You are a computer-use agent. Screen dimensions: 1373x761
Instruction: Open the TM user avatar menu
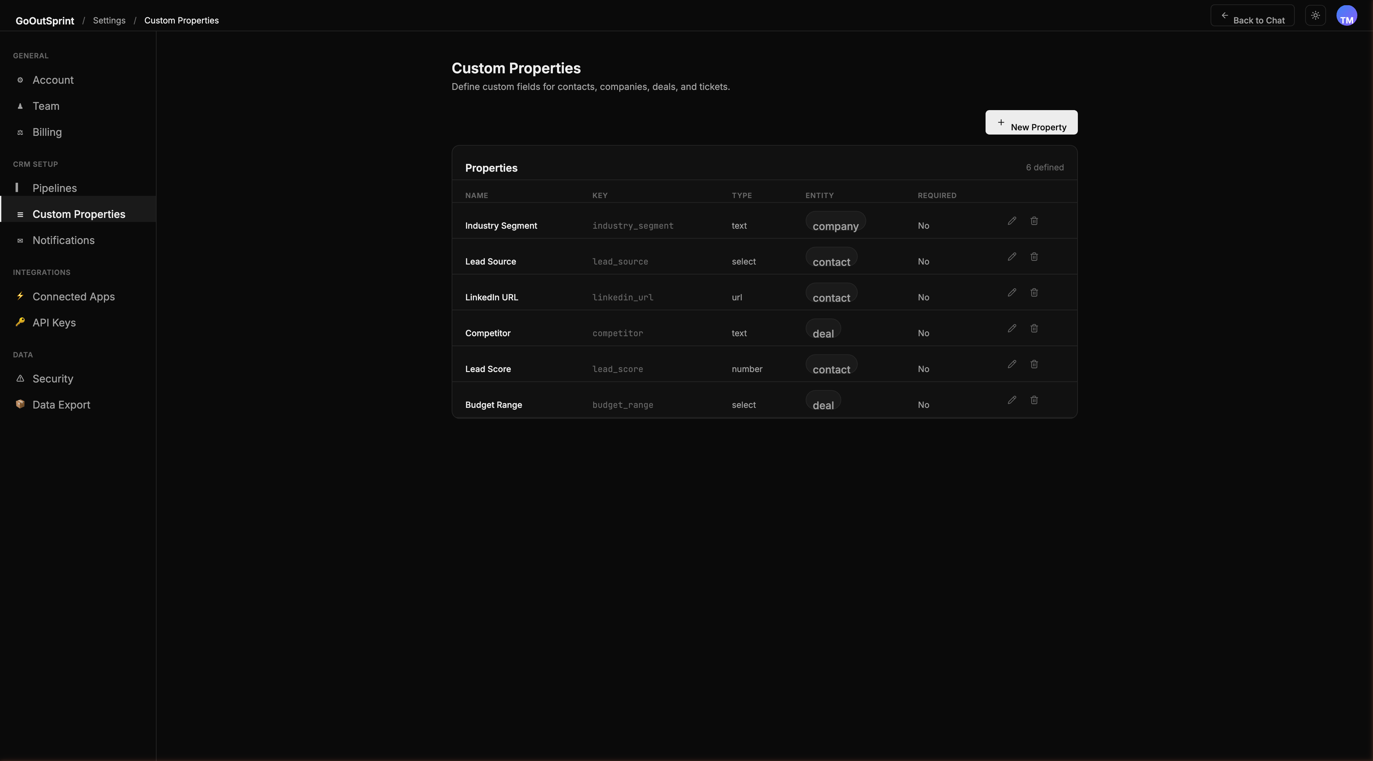point(1346,15)
